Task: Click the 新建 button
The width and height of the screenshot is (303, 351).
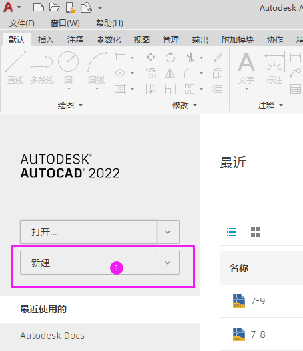Action: point(88,263)
